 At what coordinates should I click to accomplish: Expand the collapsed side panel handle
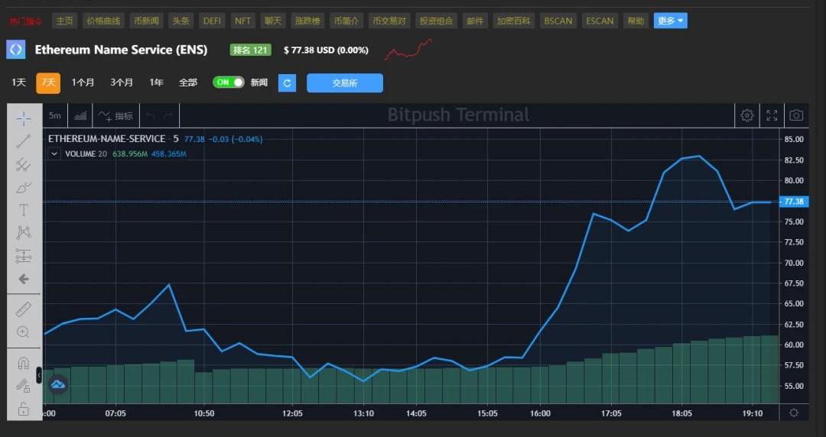(39, 375)
